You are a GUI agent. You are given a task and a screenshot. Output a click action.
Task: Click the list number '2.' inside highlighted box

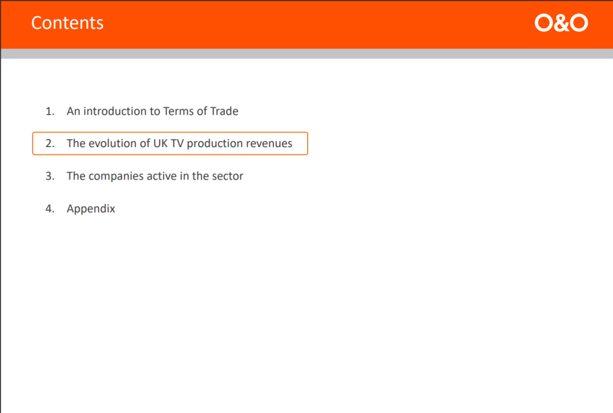coord(50,143)
